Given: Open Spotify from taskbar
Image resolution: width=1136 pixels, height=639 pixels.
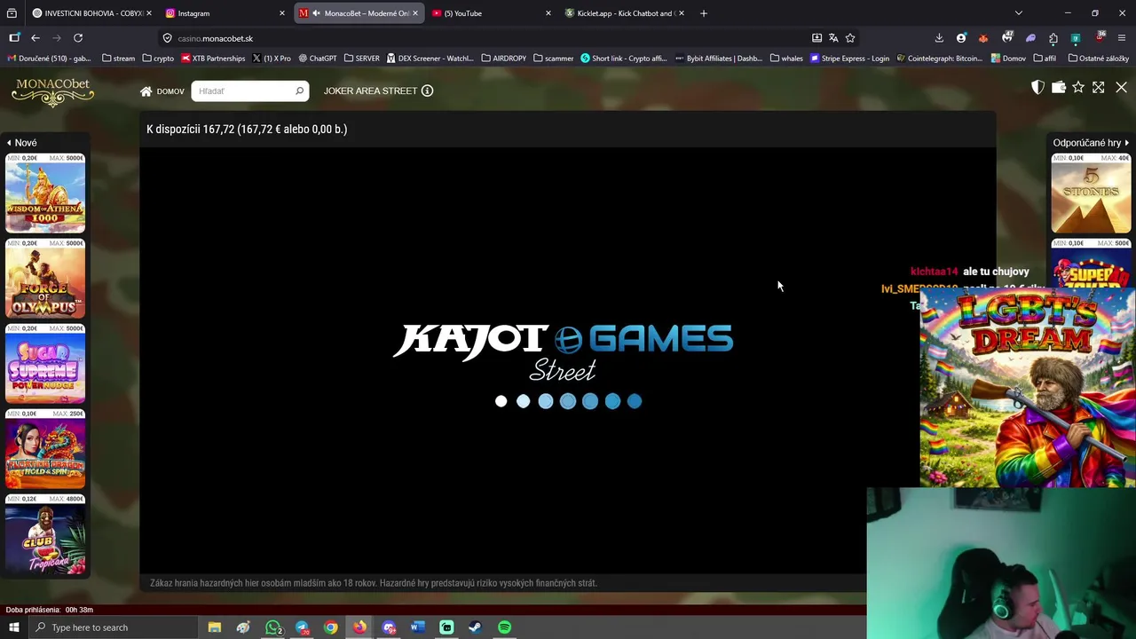Looking at the screenshot, I should [504, 627].
